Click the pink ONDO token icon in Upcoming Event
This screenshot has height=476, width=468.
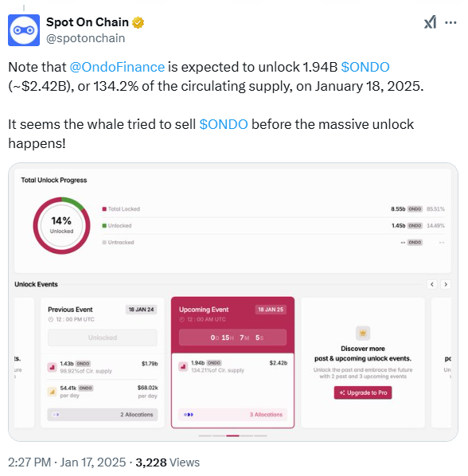point(183,366)
